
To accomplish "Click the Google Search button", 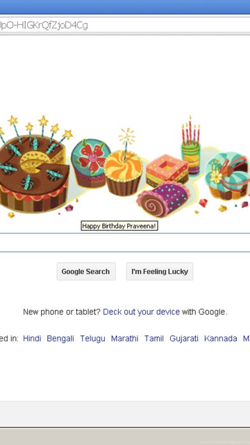I will pyautogui.click(x=86, y=272).
